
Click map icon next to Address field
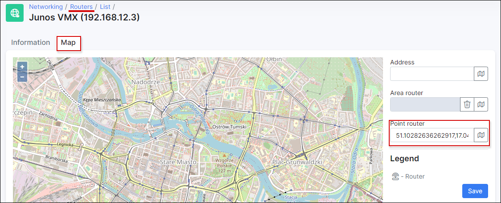pyautogui.click(x=481, y=74)
